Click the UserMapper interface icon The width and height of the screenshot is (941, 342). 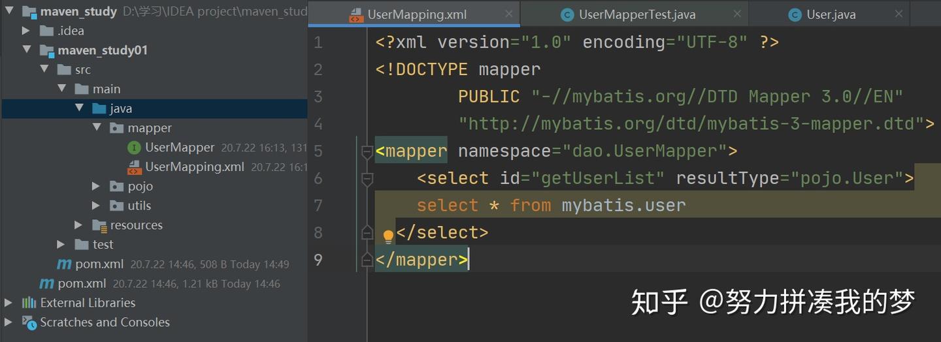(134, 148)
